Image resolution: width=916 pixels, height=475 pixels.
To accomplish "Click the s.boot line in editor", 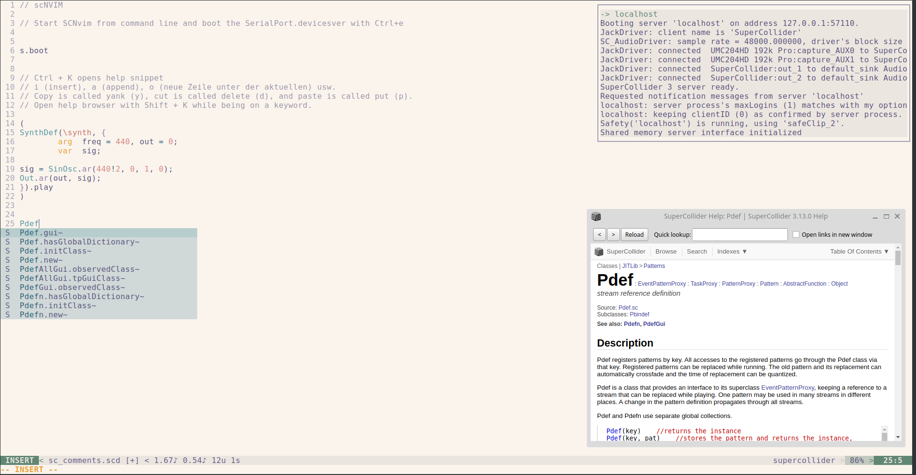I will pos(34,51).
